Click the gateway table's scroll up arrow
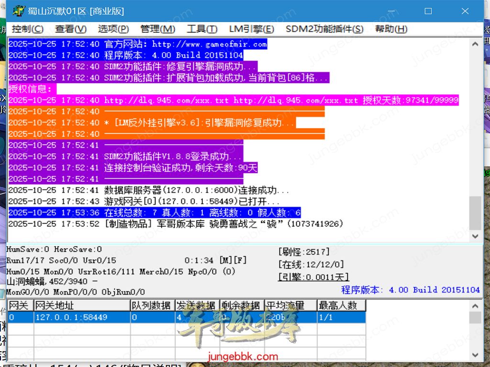 point(475,305)
